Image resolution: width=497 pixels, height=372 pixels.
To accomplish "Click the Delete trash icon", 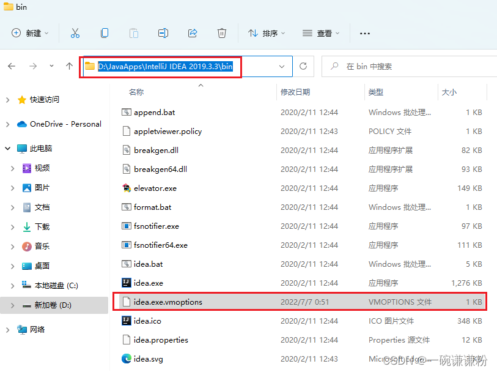I will point(221,33).
